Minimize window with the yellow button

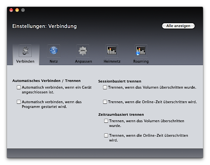[17, 10]
